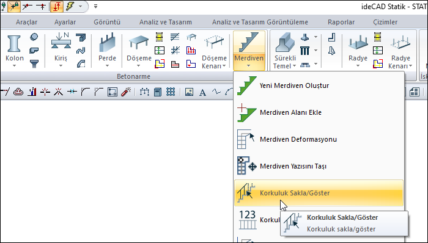This screenshot has width=428, height=243.
Task: Select the circular column icon beside Kolon
Action: tap(34, 37)
